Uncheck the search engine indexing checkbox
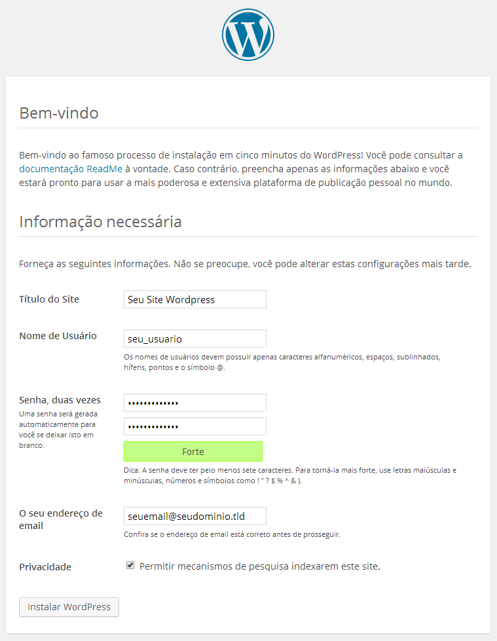The image size is (497, 641). coord(130,565)
